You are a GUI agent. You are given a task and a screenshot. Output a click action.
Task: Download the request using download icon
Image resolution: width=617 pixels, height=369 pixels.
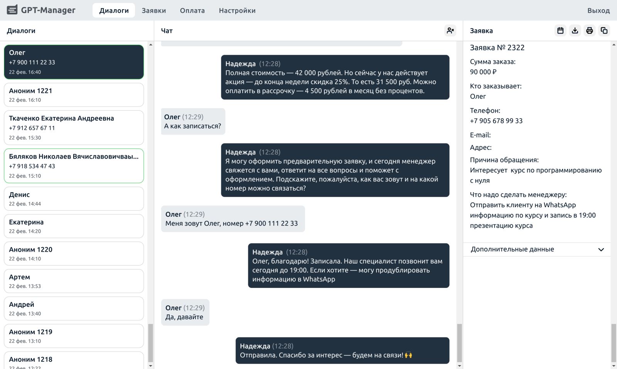[x=575, y=30]
